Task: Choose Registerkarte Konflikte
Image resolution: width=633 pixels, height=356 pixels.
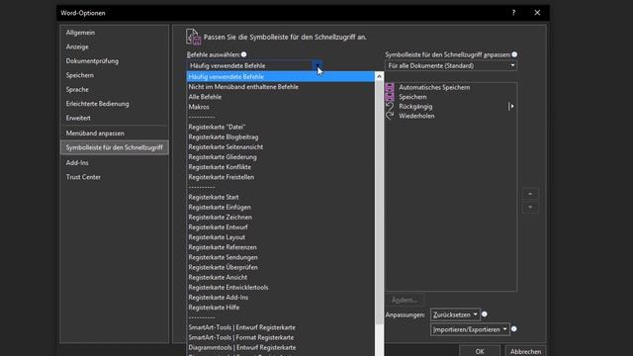Action: [281, 167]
